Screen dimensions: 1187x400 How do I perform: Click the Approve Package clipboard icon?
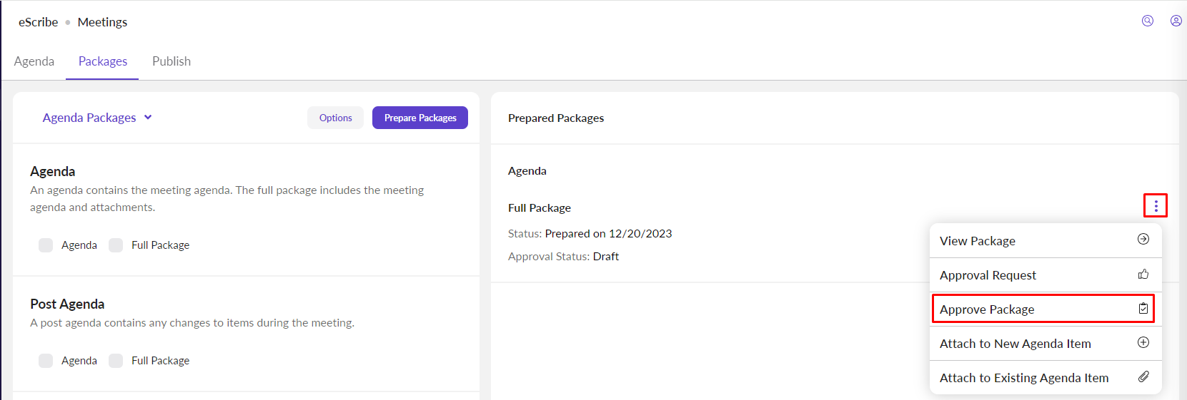click(x=1143, y=309)
